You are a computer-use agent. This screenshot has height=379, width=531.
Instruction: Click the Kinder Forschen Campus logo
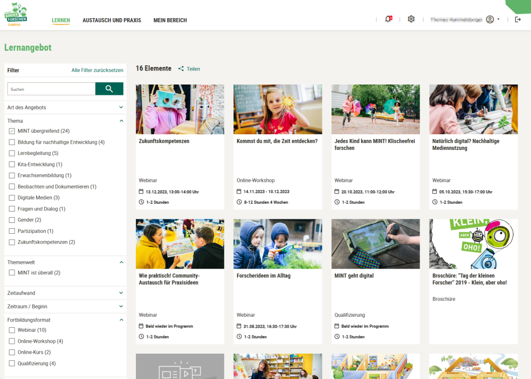16,15
